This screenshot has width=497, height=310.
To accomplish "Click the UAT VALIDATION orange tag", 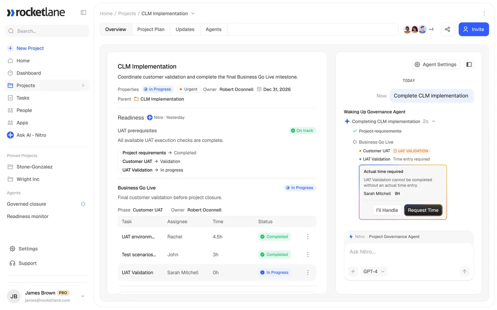I will click(411, 151).
